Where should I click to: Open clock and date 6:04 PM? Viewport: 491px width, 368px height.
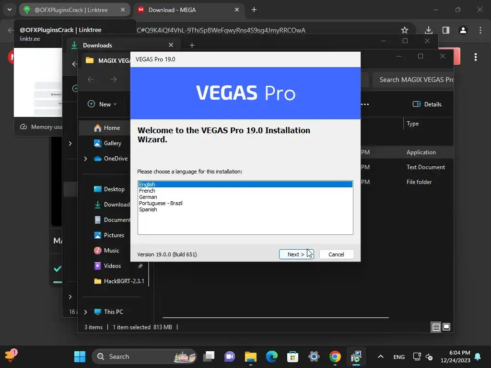coord(456,356)
